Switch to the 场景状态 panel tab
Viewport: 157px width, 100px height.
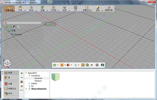[11, 89]
